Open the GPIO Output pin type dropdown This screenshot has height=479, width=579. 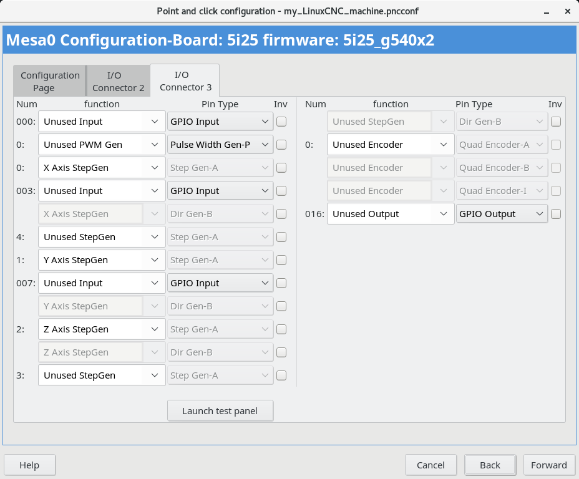[502, 214]
